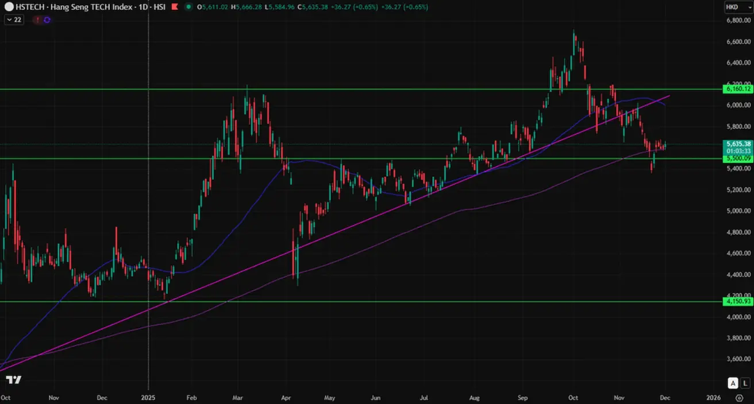Click the 6,800.00 level on price scale
The image size is (754, 404).
click(738, 20)
